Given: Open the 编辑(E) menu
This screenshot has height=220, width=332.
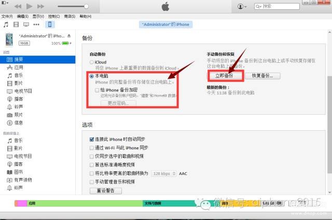Looking at the screenshot, I should (x=23, y=16).
